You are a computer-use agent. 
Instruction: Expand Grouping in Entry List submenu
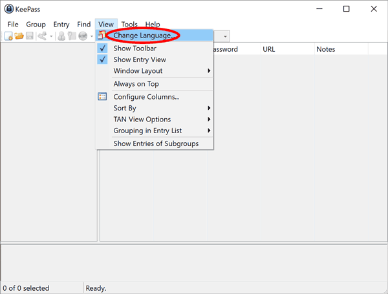coord(155,131)
